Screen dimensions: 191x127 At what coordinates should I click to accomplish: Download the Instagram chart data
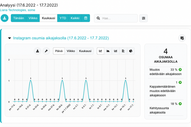click(38, 51)
